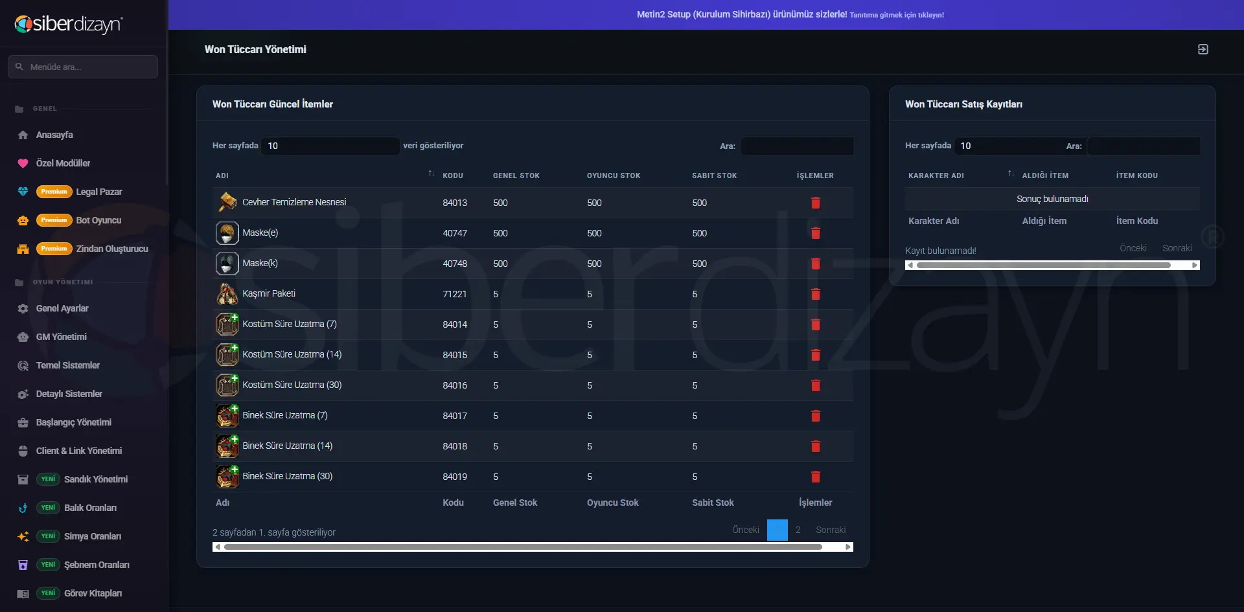Open the Sandık Yönetimi menu entry
1244x612 pixels.
pos(96,479)
